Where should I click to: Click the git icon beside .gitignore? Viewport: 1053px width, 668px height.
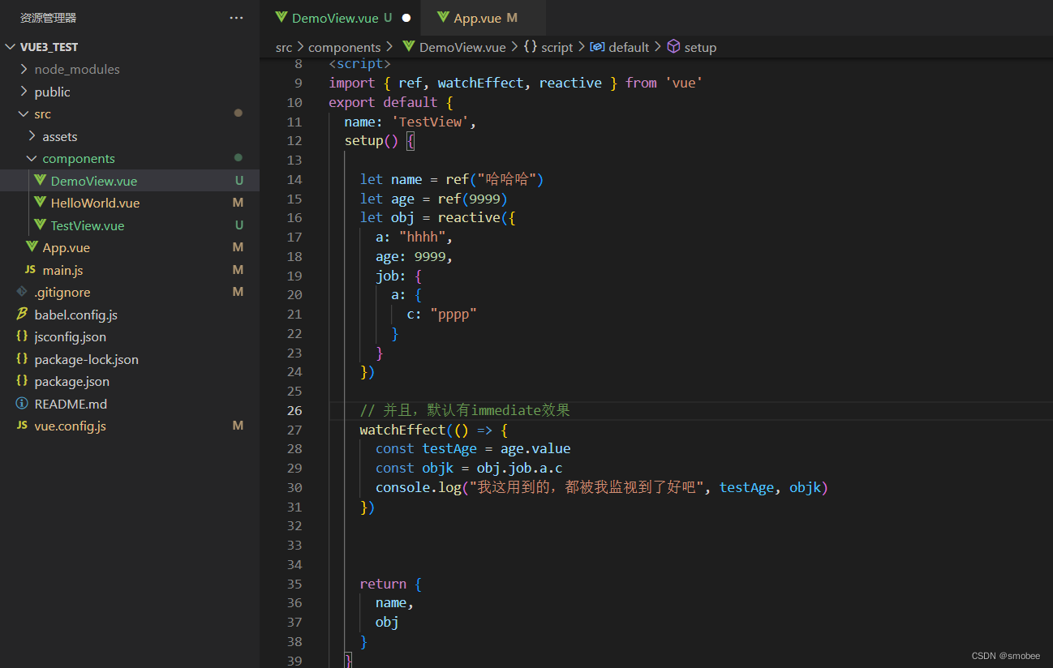(22, 292)
